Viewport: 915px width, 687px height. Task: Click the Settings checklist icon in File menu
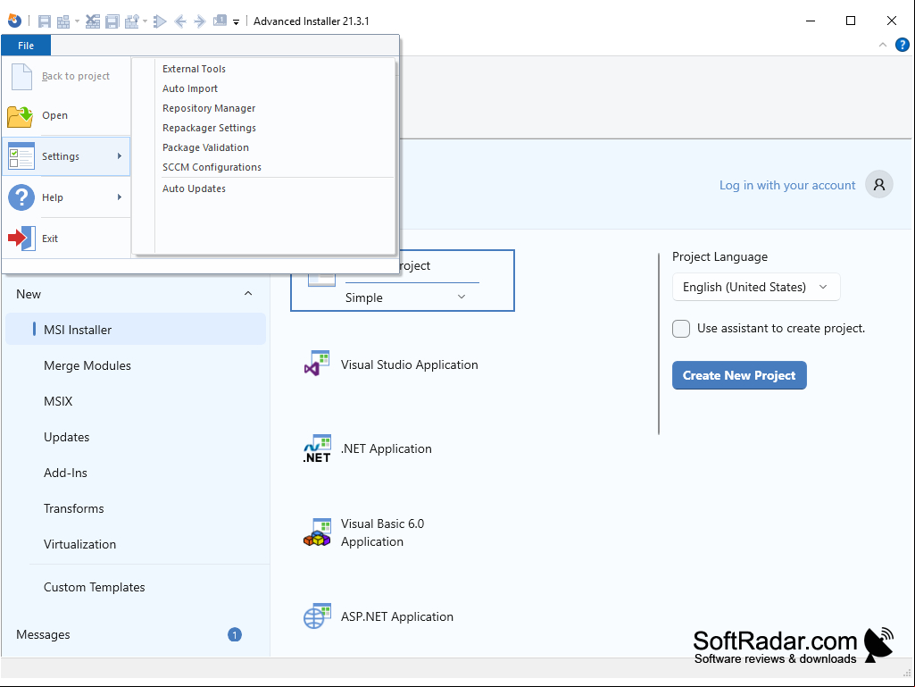(21, 156)
